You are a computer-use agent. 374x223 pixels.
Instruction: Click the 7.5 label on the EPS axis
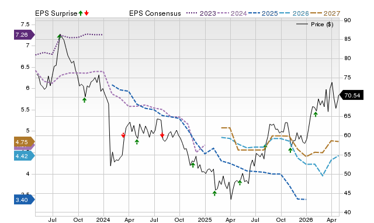tap(25, 25)
